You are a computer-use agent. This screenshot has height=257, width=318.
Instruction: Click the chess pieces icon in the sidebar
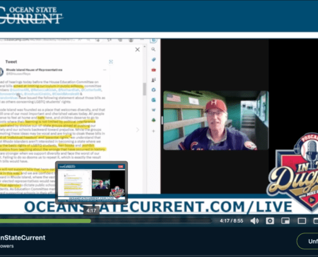coord(154,80)
